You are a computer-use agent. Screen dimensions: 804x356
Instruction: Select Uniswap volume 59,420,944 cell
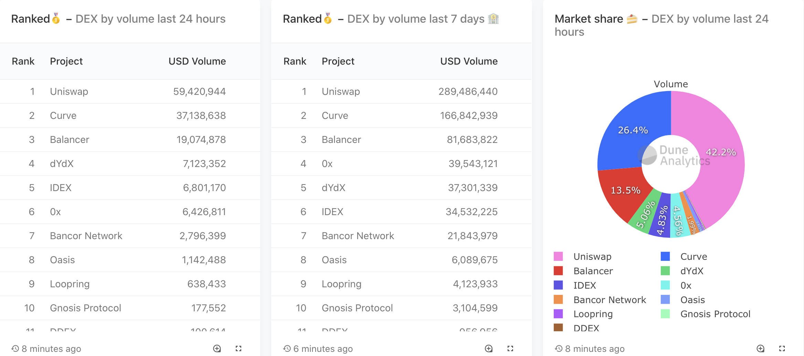coord(200,91)
